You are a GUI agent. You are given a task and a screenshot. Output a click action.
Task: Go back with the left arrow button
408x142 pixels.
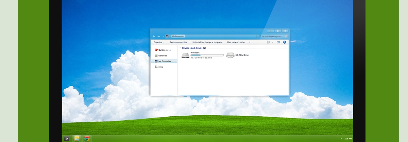(154, 36)
